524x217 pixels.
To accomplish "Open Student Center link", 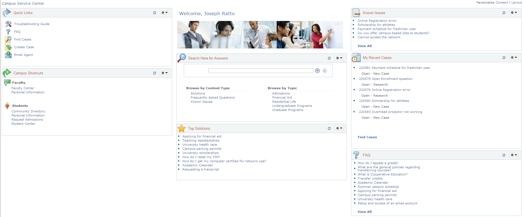I will click(x=23, y=124).
